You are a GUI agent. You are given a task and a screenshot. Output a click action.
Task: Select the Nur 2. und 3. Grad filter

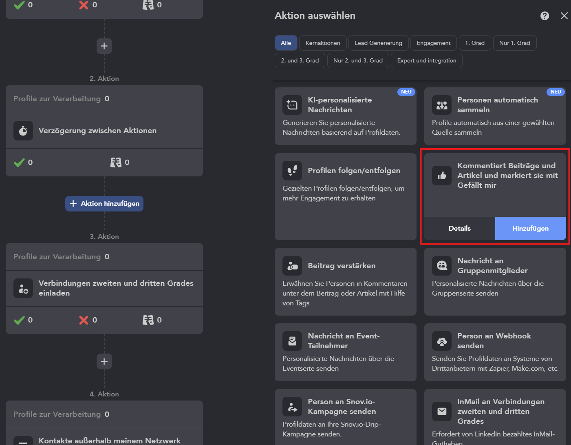358,60
